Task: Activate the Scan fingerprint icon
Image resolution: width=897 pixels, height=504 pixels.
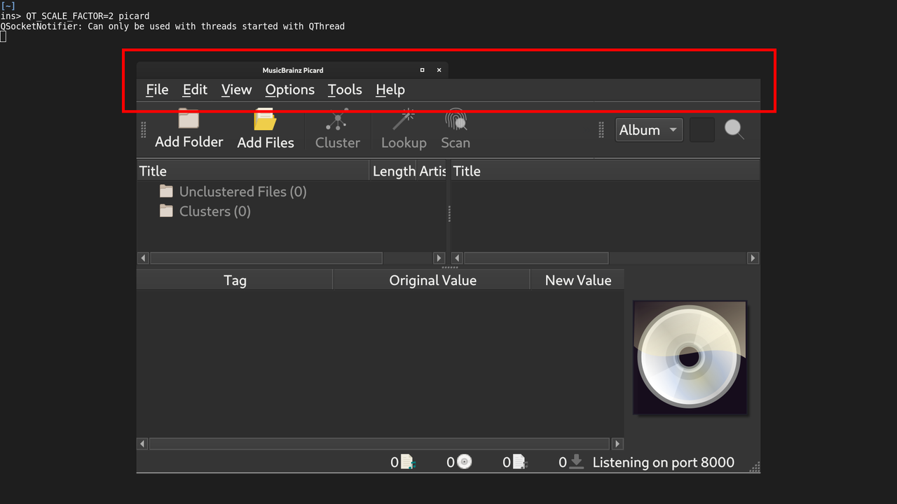Action: coord(456,119)
